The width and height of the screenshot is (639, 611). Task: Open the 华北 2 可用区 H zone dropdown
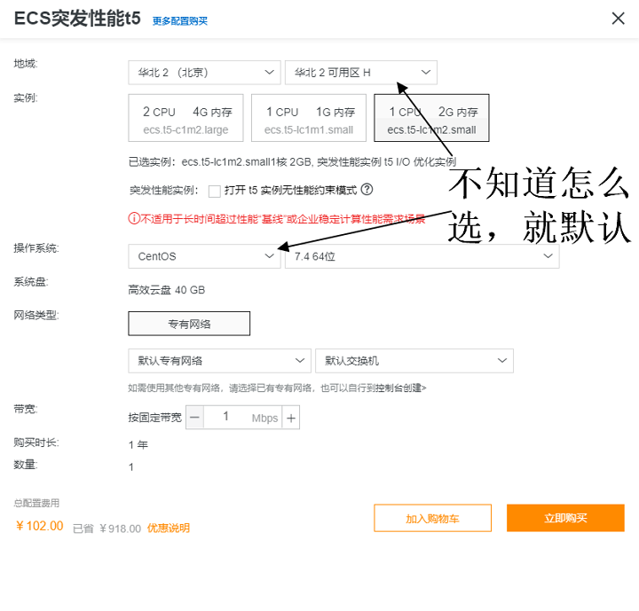click(360, 73)
